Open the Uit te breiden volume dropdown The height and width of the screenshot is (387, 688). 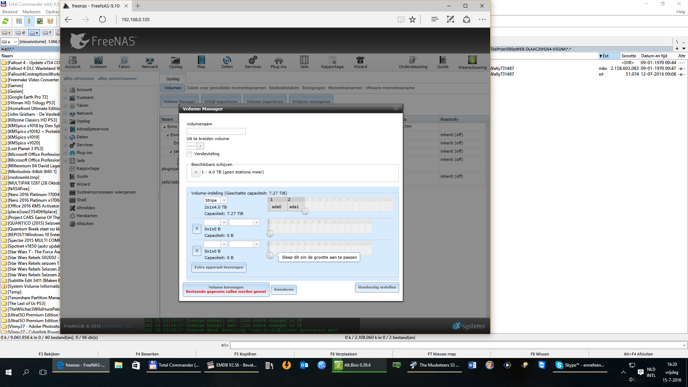(x=200, y=146)
